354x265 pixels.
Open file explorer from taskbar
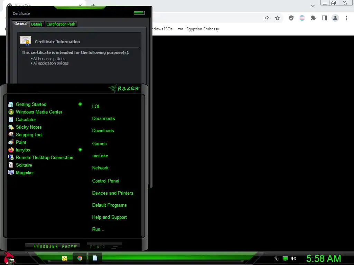tap(65, 258)
